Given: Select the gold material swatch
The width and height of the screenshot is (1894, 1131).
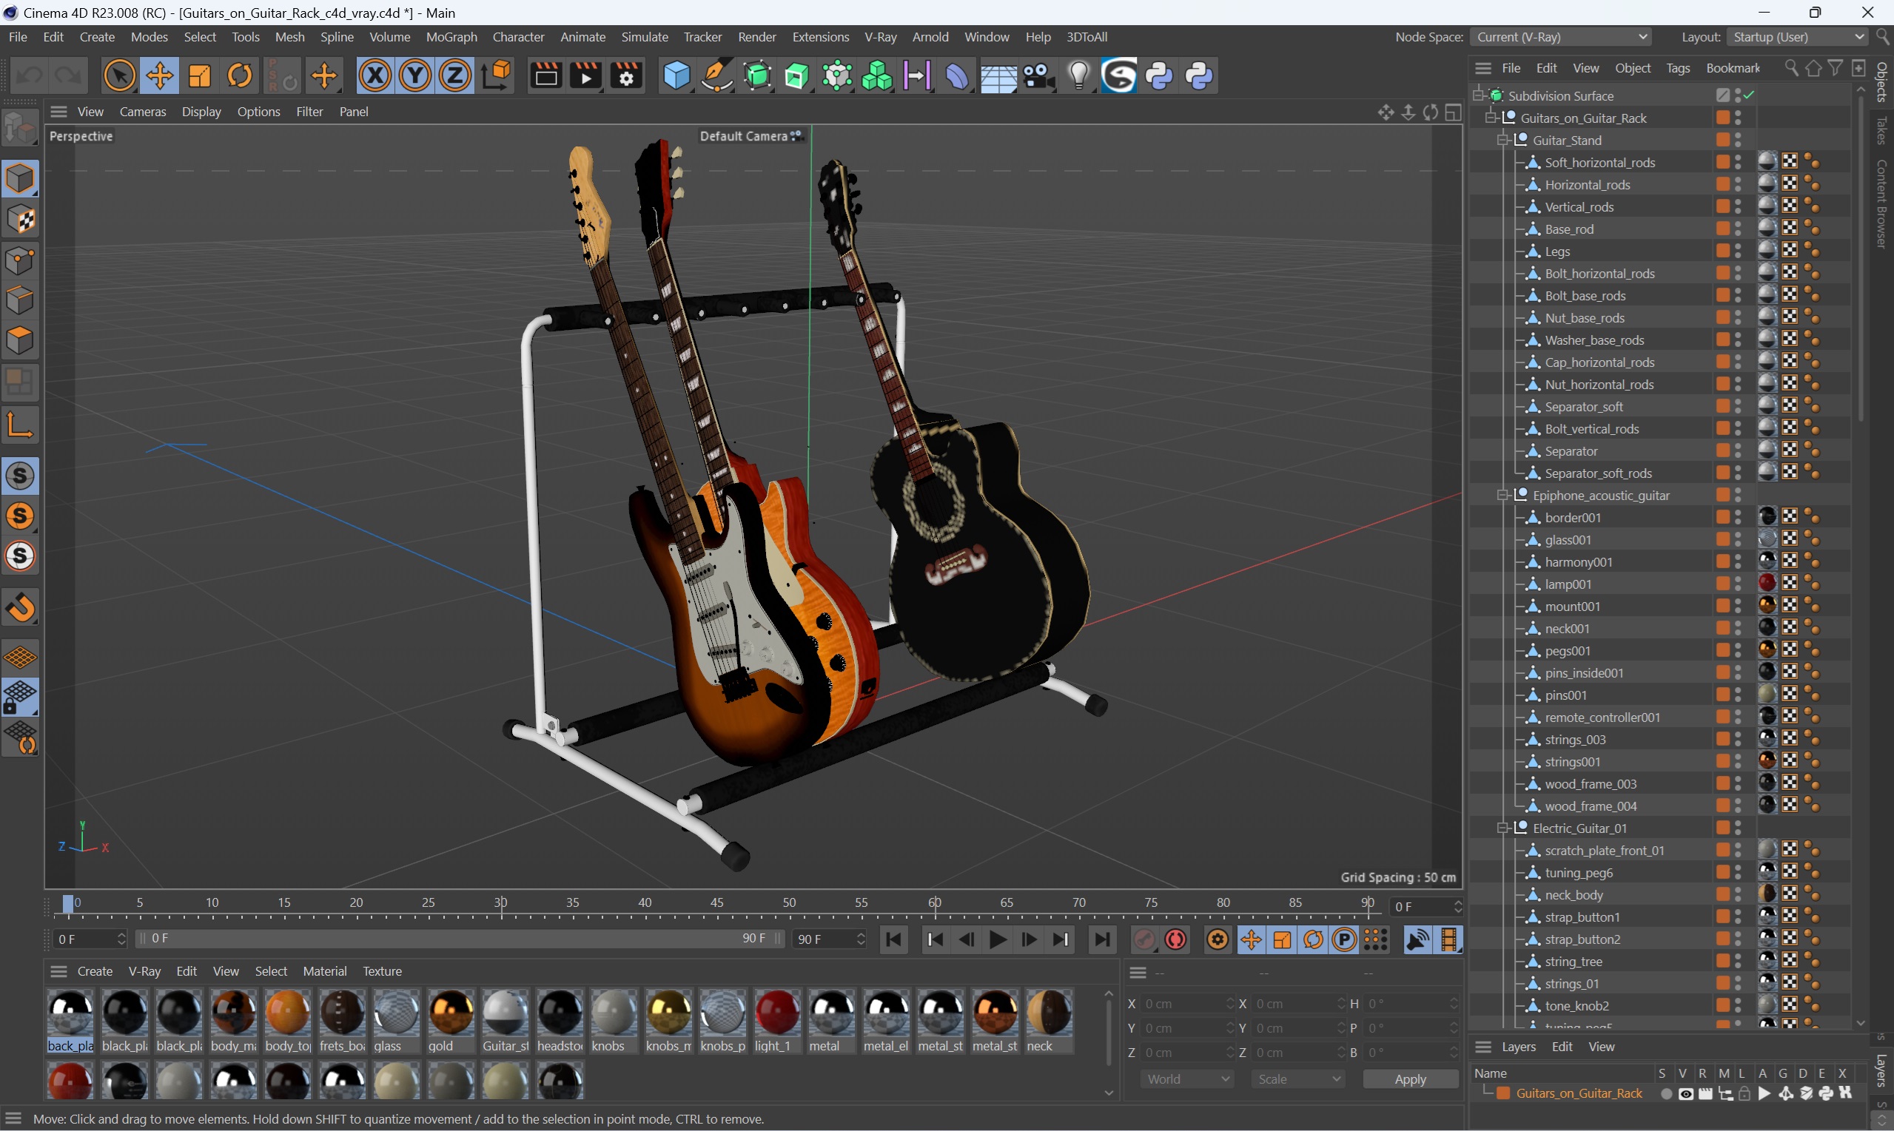Looking at the screenshot, I should pos(451,1022).
